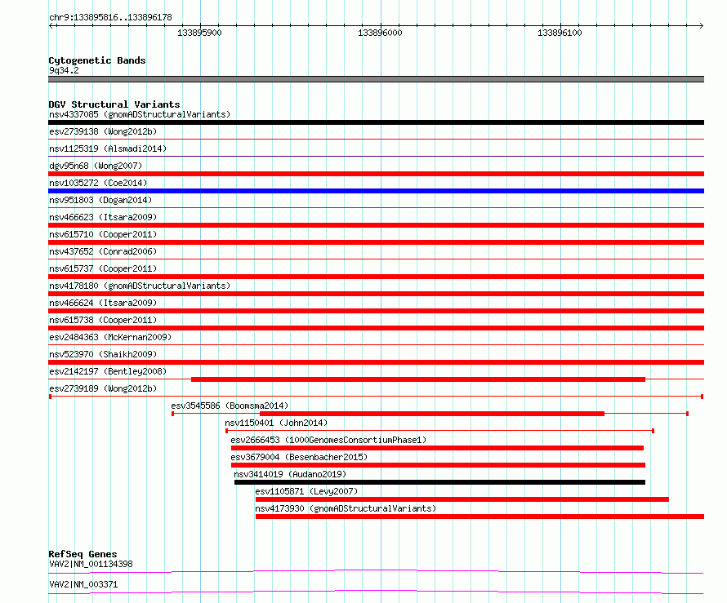Select variant esv1105871 (Levy2007) label

click(306, 491)
